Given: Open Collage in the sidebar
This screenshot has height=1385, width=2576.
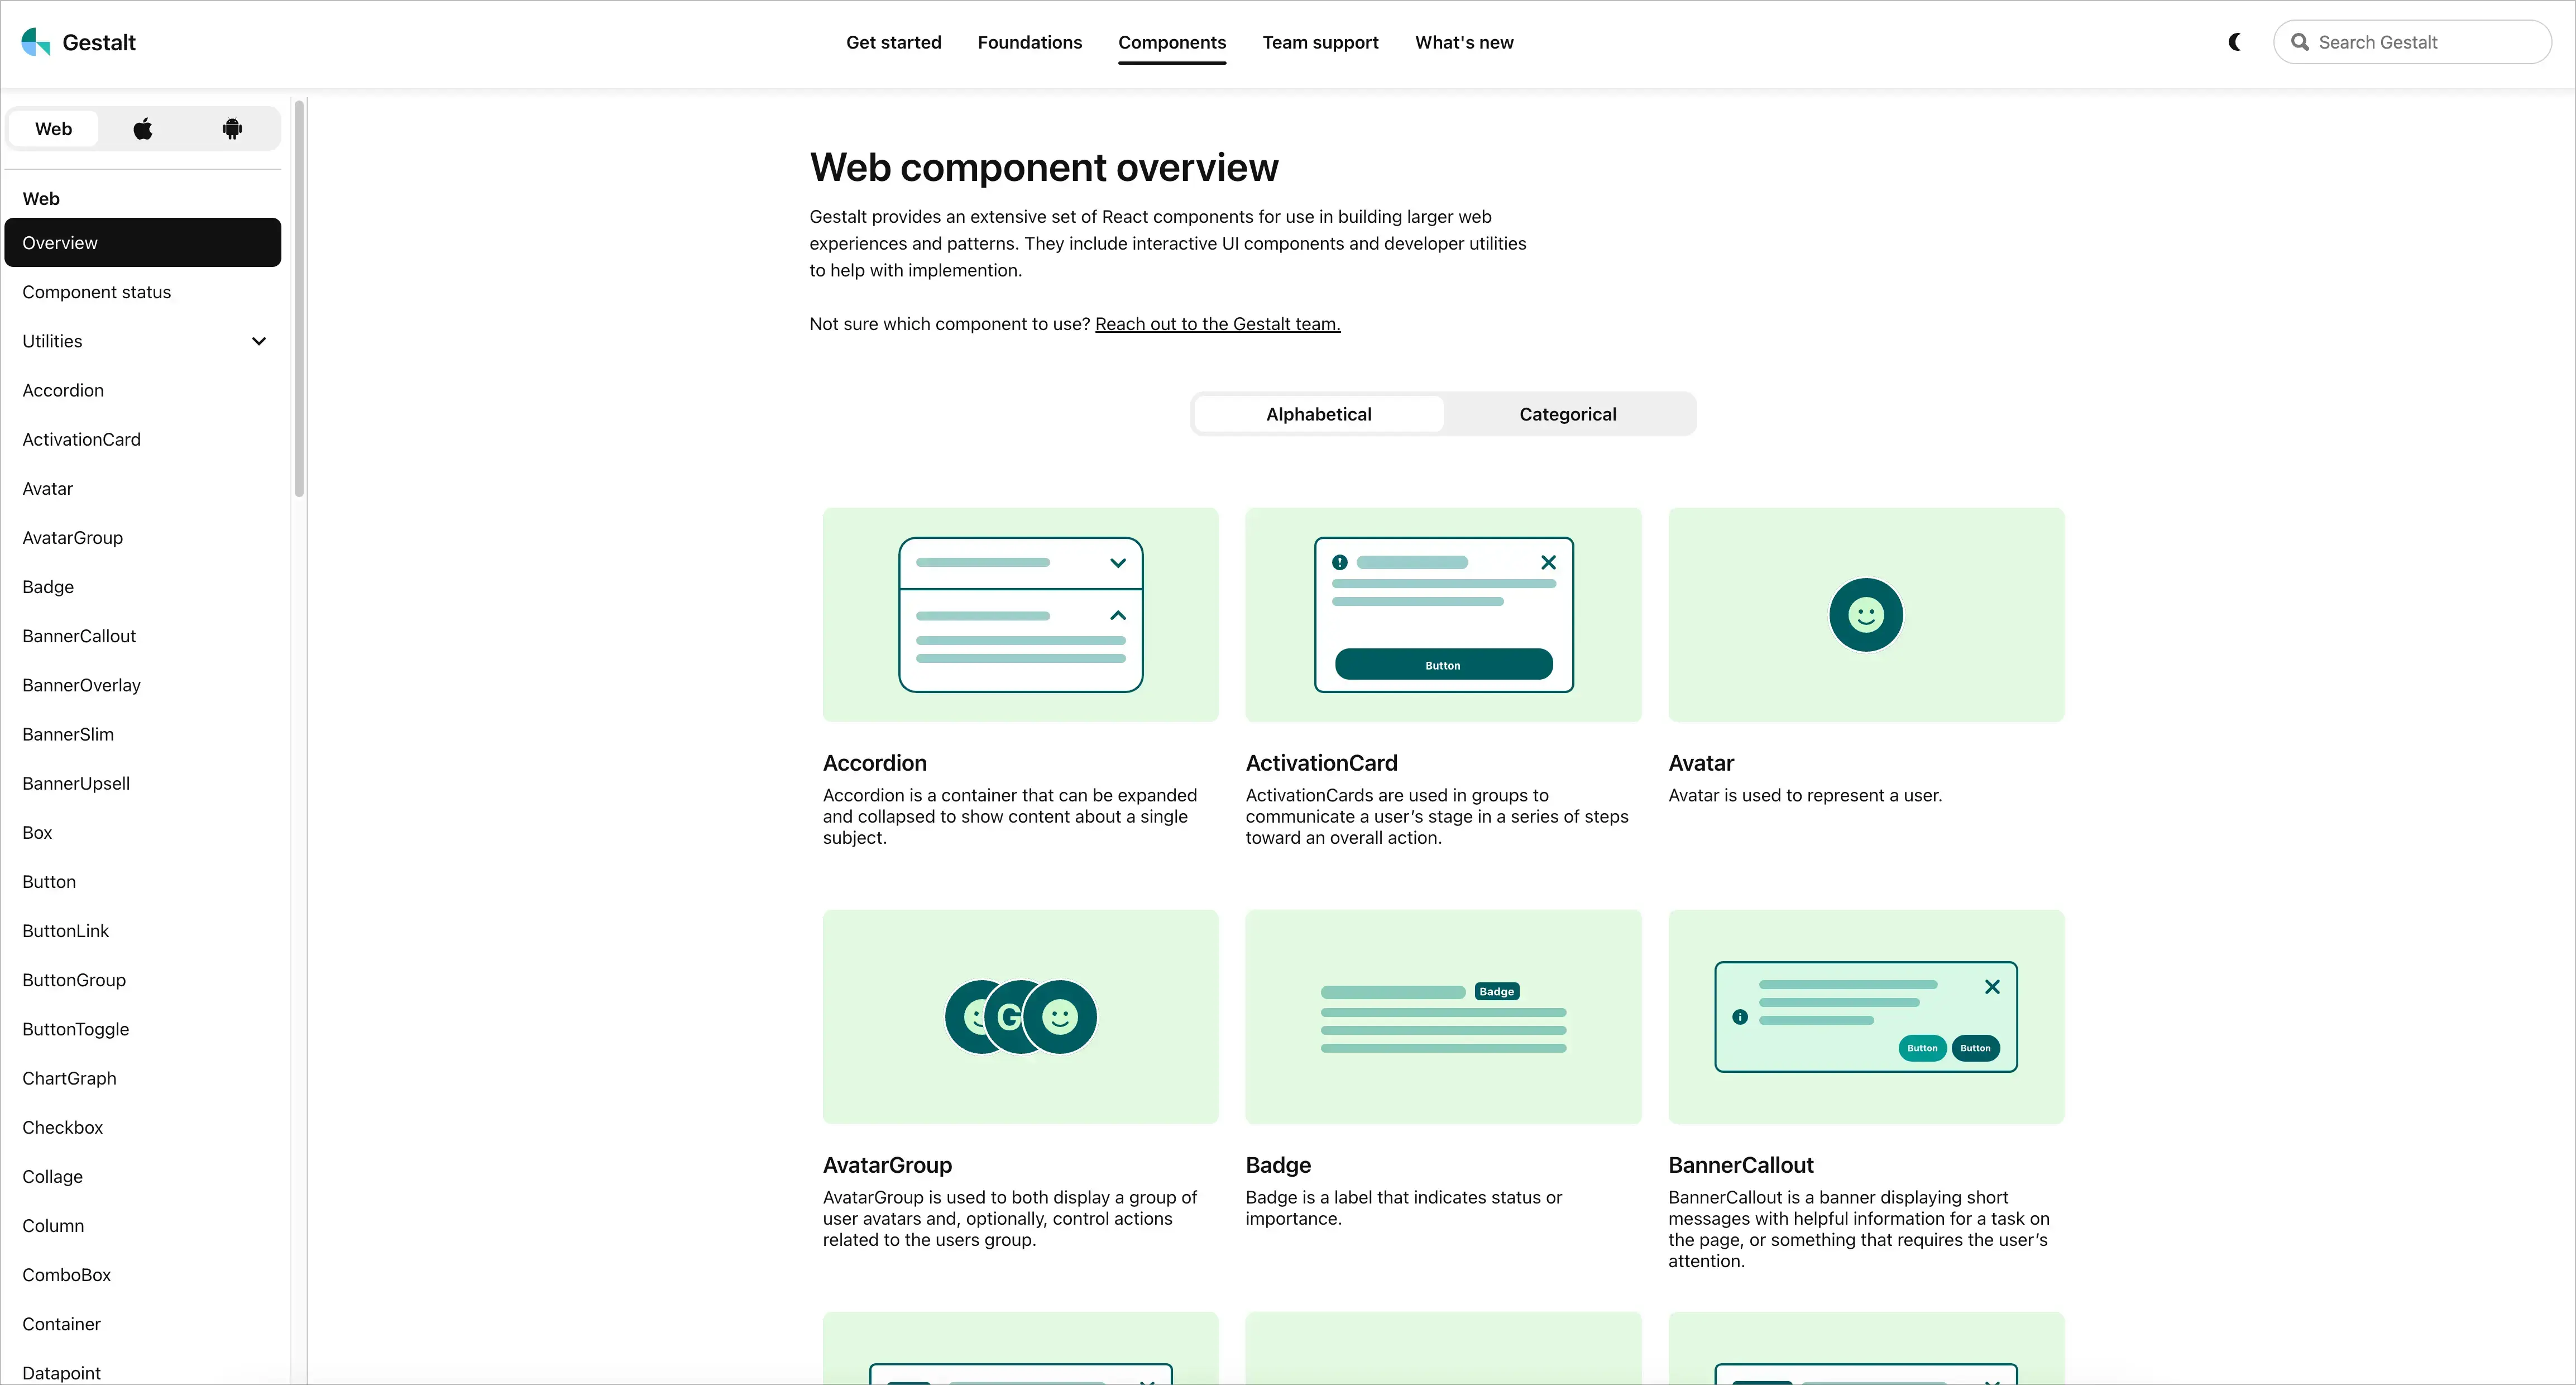Looking at the screenshot, I should pyautogui.click(x=143, y=1177).
